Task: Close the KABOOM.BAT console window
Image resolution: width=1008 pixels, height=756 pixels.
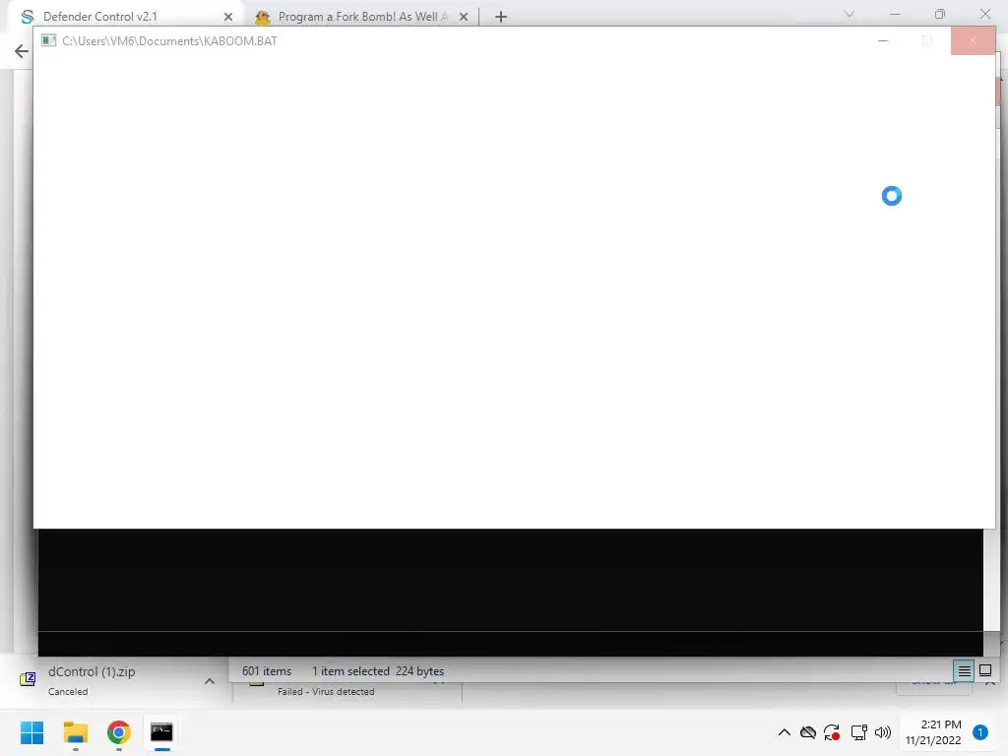Action: [x=972, y=40]
